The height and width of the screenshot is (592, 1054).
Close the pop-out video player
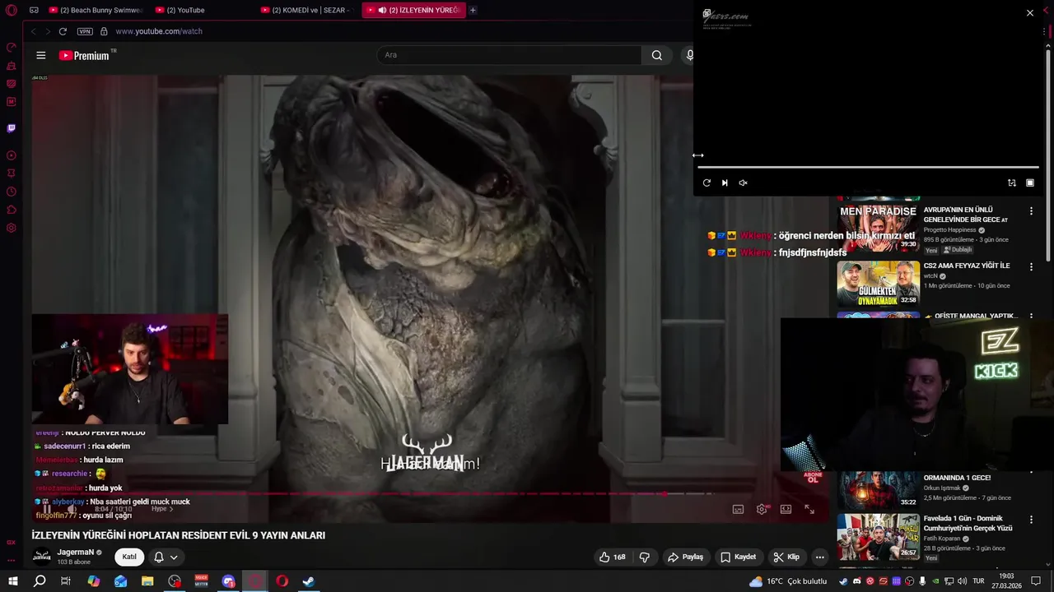(x=1029, y=12)
